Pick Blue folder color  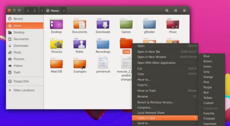[x=212, y=56]
